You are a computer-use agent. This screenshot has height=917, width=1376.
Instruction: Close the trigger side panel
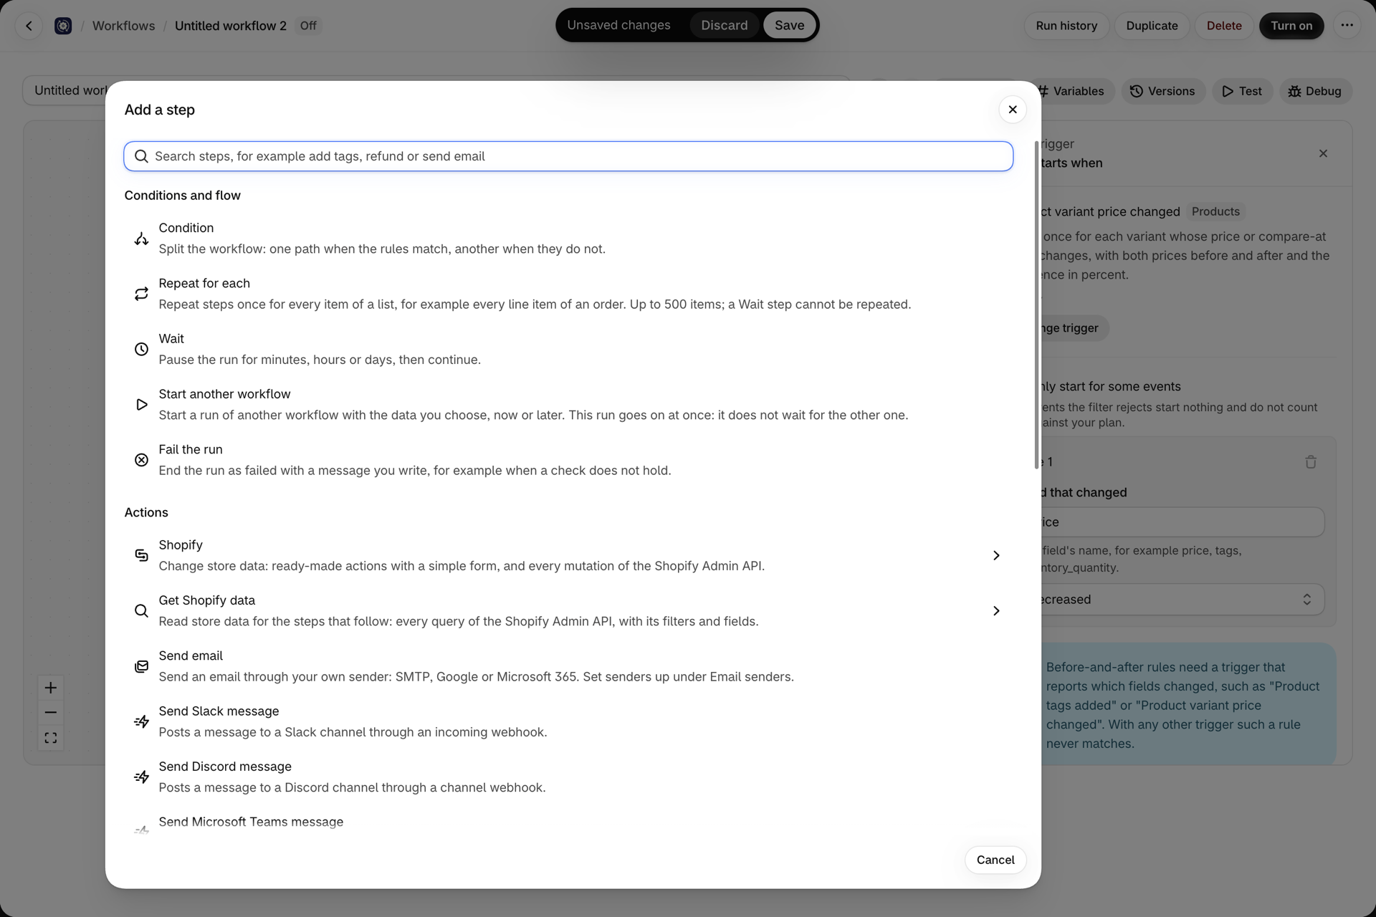(1323, 153)
